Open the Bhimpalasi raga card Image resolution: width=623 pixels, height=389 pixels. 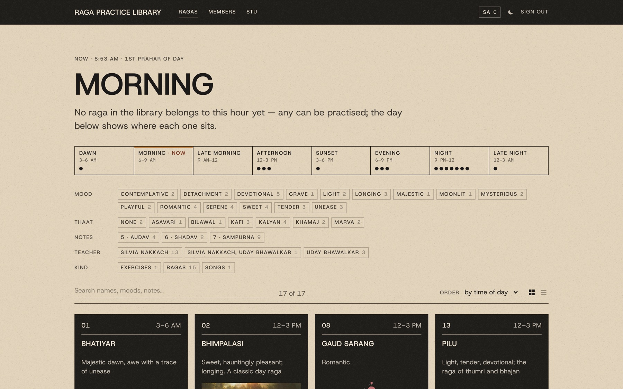[x=251, y=352]
